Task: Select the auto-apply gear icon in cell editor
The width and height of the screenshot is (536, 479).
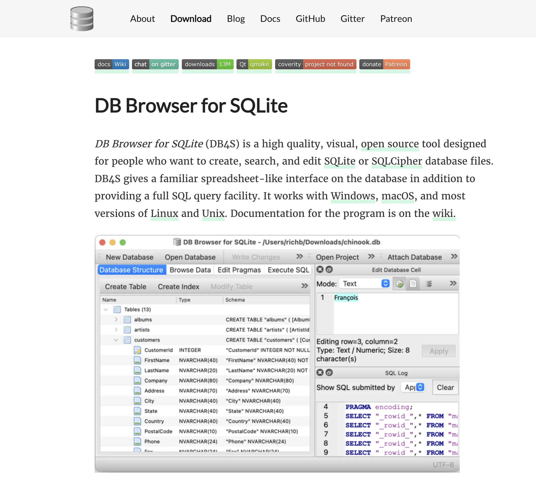Action: tap(399, 284)
